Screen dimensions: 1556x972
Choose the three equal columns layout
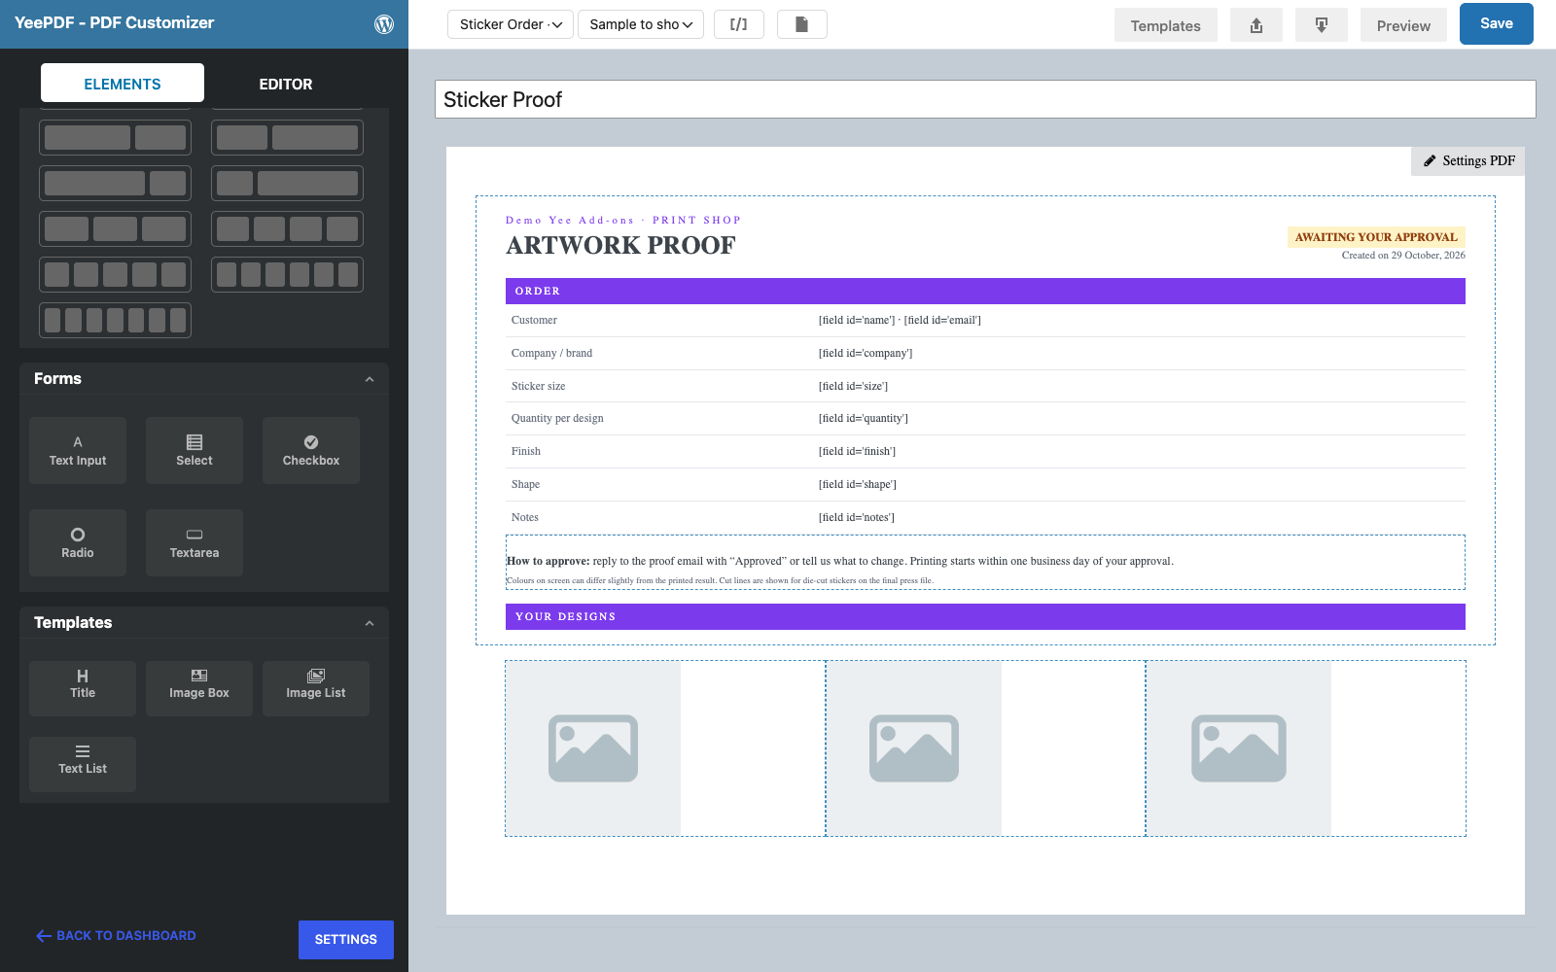[x=115, y=229]
